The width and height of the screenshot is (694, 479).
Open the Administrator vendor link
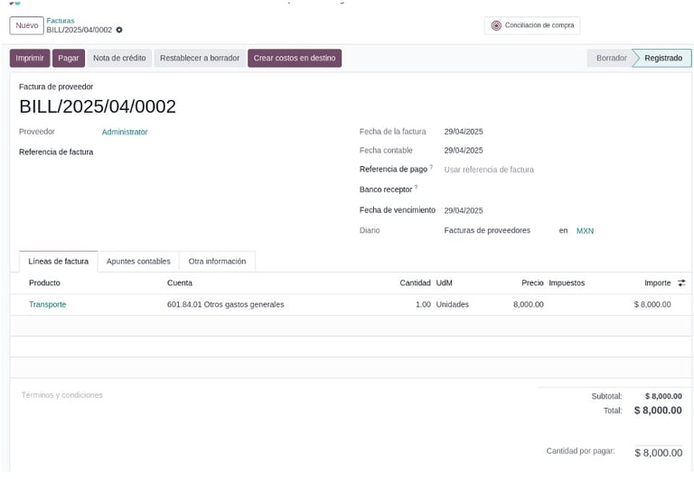click(x=125, y=132)
